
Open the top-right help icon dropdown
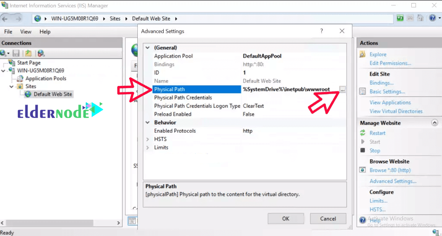(439, 18)
